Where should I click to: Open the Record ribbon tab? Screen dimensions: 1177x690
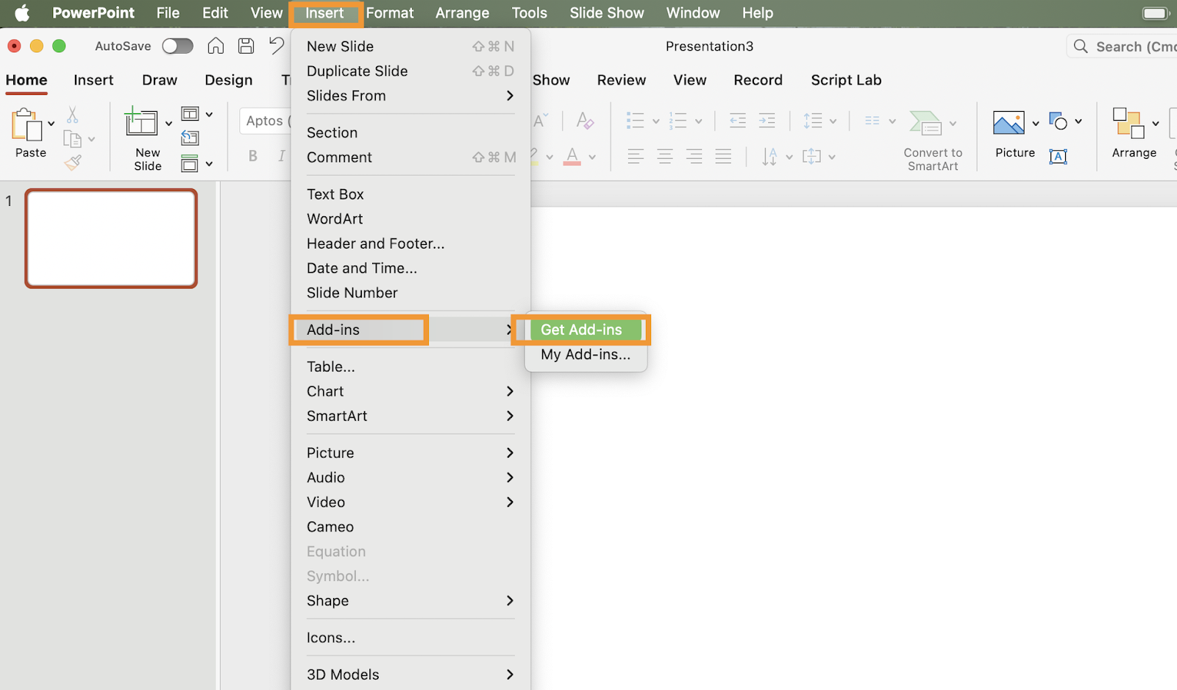758,80
